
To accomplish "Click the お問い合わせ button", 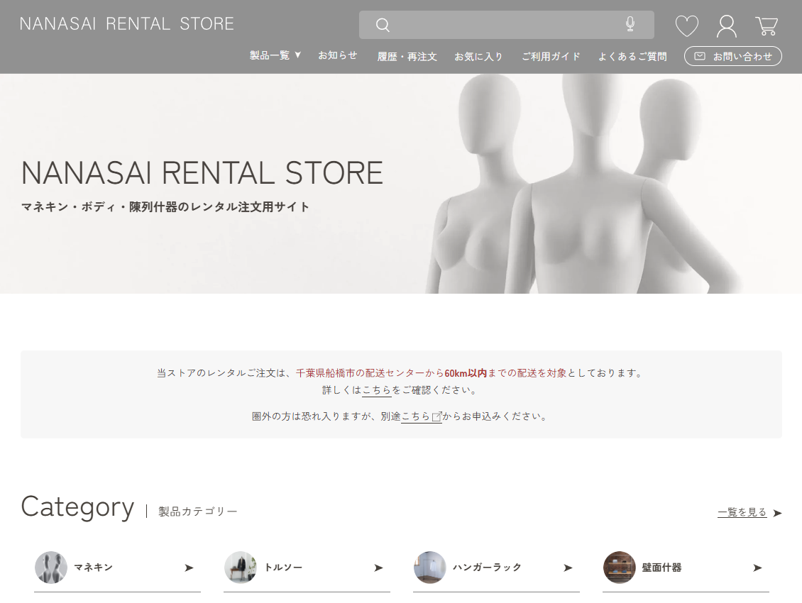I will (x=732, y=55).
